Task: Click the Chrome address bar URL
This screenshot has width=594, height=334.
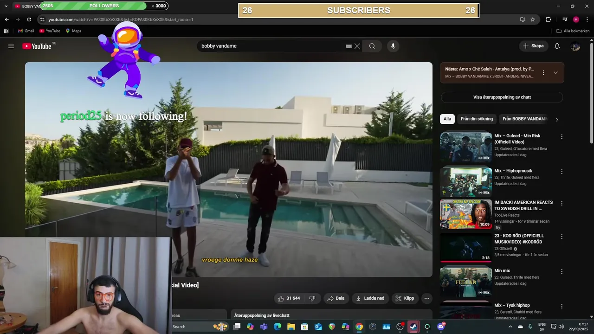Action: click(121, 19)
